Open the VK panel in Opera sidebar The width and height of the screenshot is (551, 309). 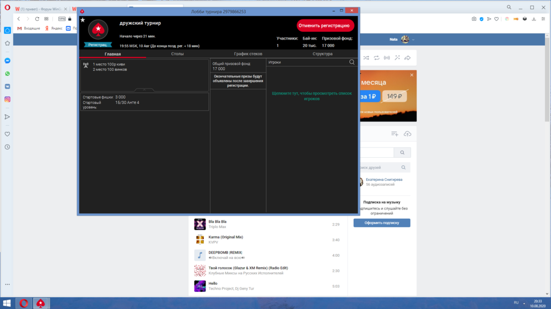point(8,86)
